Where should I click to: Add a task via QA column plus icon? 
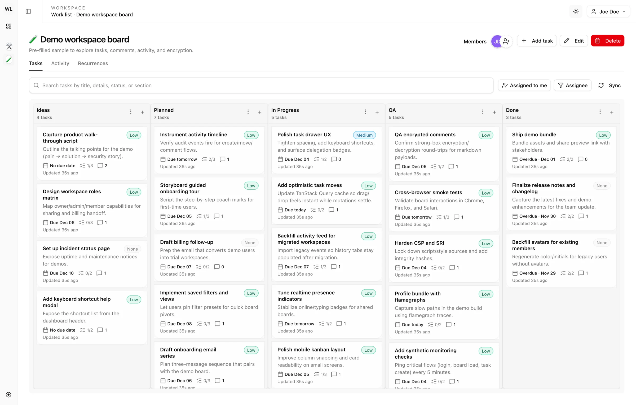point(494,112)
